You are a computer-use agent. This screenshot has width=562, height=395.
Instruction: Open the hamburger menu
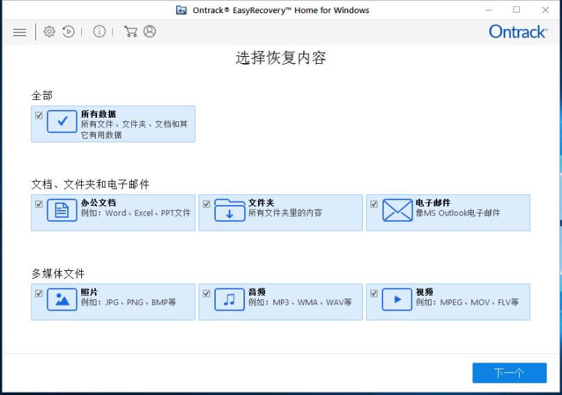(x=19, y=33)
